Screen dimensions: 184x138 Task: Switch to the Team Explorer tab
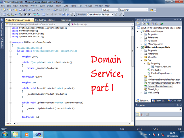(159, 101)
